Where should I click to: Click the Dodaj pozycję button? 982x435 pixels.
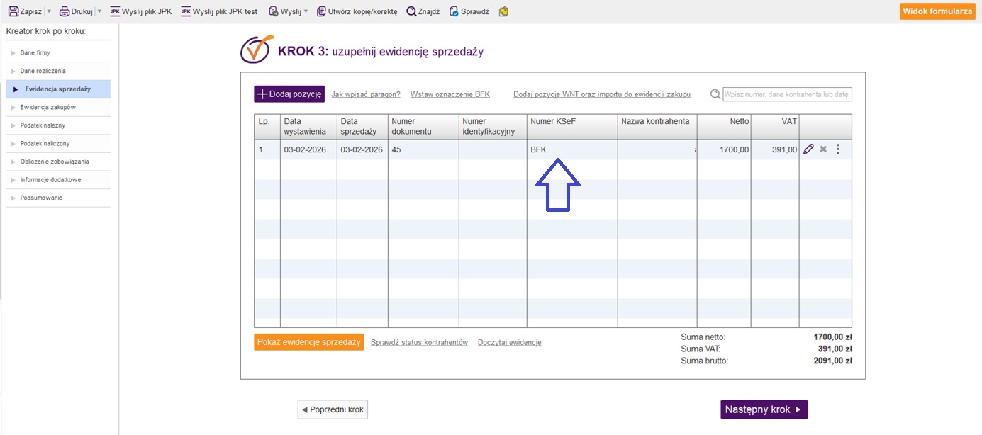(289, 94)
